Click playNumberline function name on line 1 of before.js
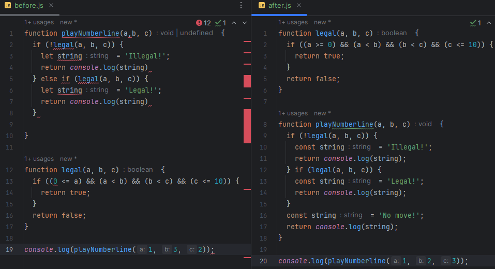The height and width of the screenshot is (269, 495). pos(91,34)
